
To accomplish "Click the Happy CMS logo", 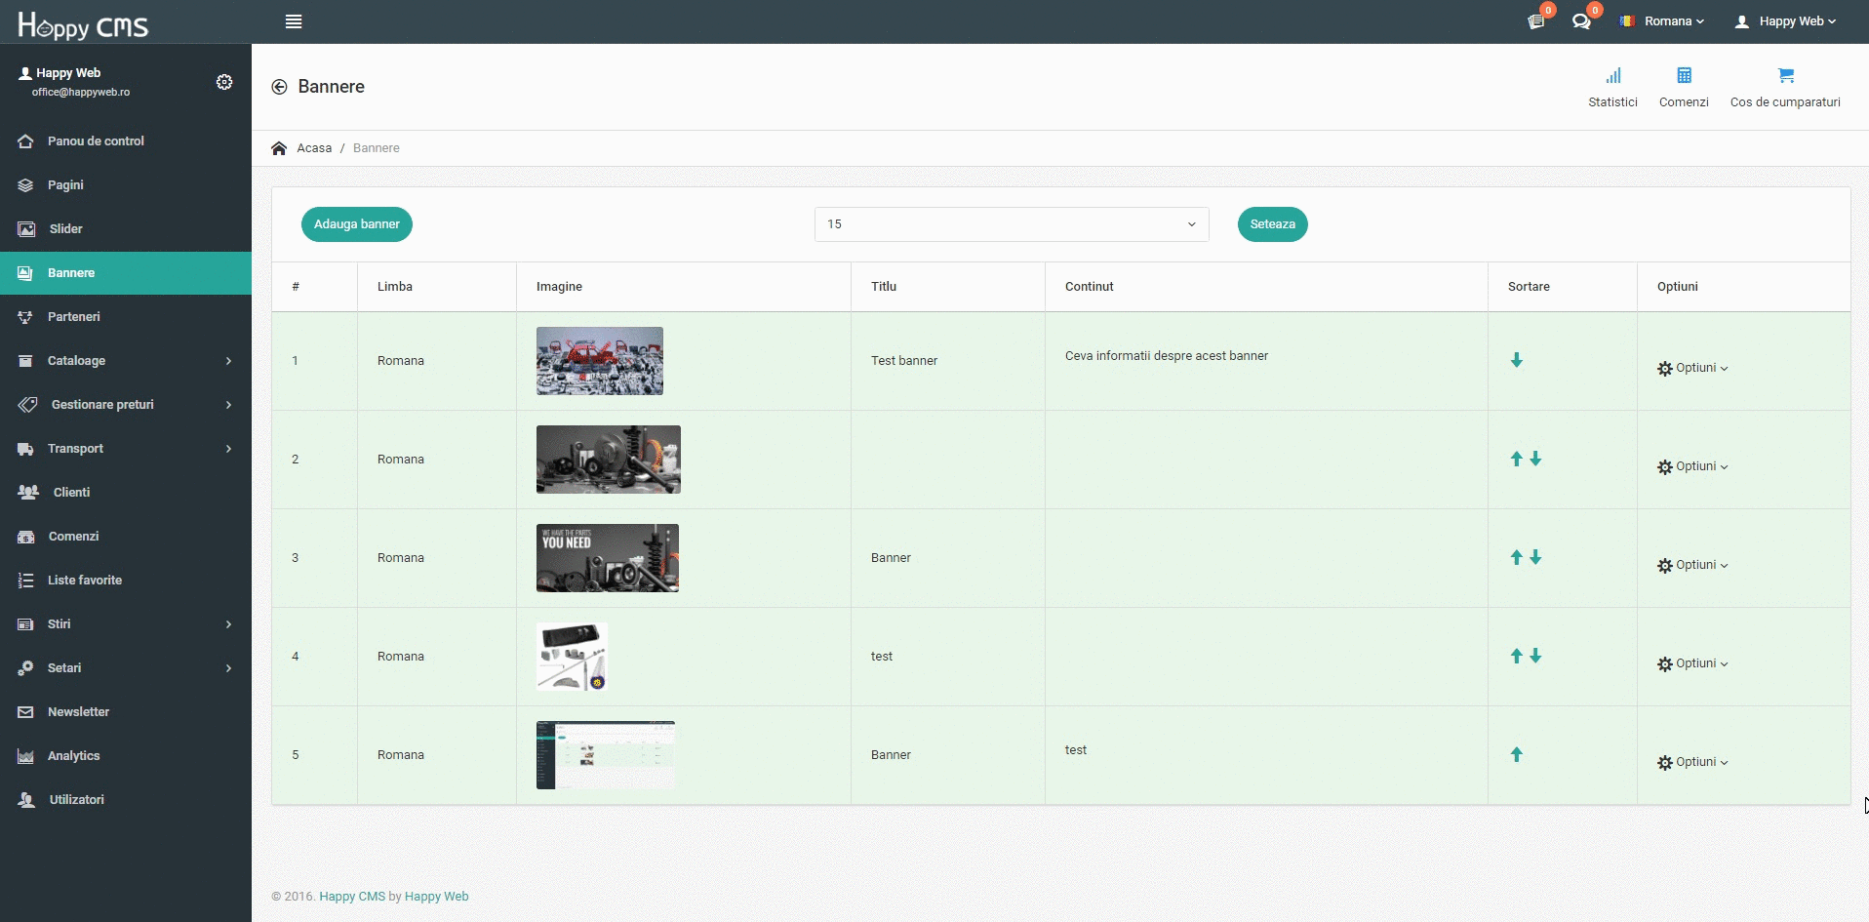I will point(83,24).
